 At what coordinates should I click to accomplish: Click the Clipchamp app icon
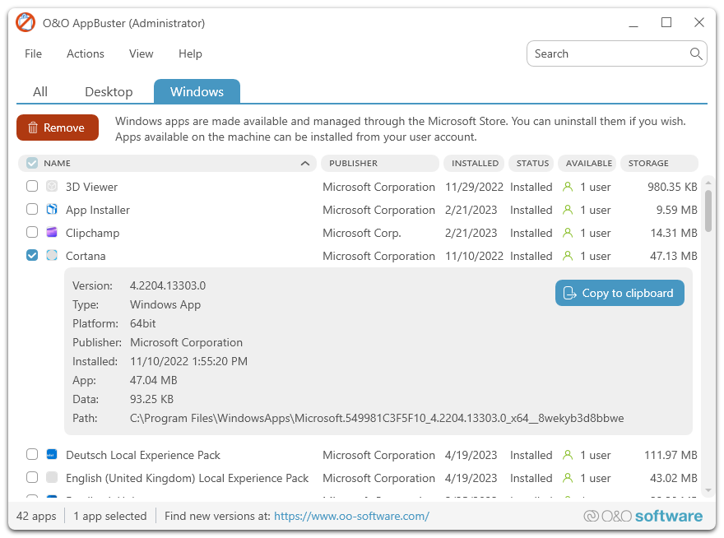click(52, 232)
